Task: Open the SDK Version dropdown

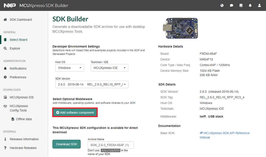Action: click(92, 84)
